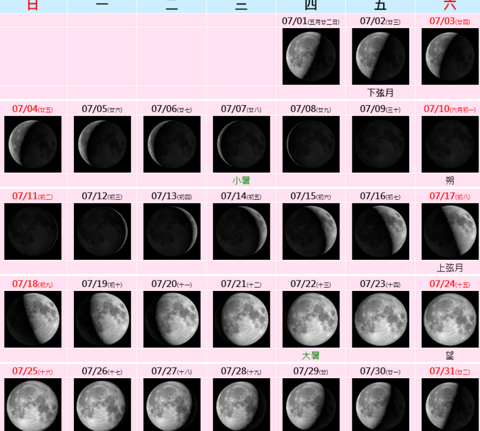
Task: Click the moon thumbnail for 07/31
Action: coord(450,405)
